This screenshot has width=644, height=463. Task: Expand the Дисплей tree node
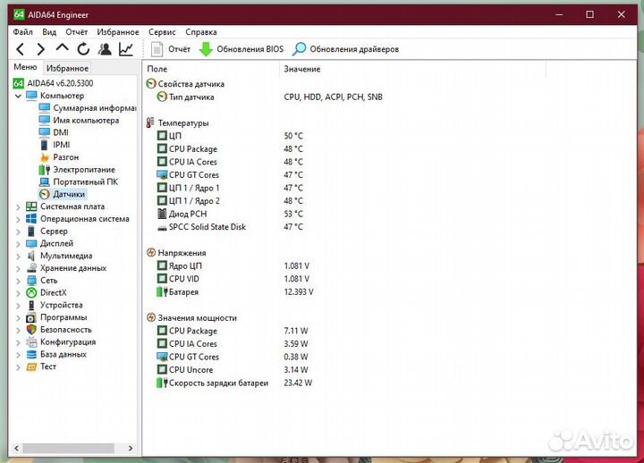[18, 244]
